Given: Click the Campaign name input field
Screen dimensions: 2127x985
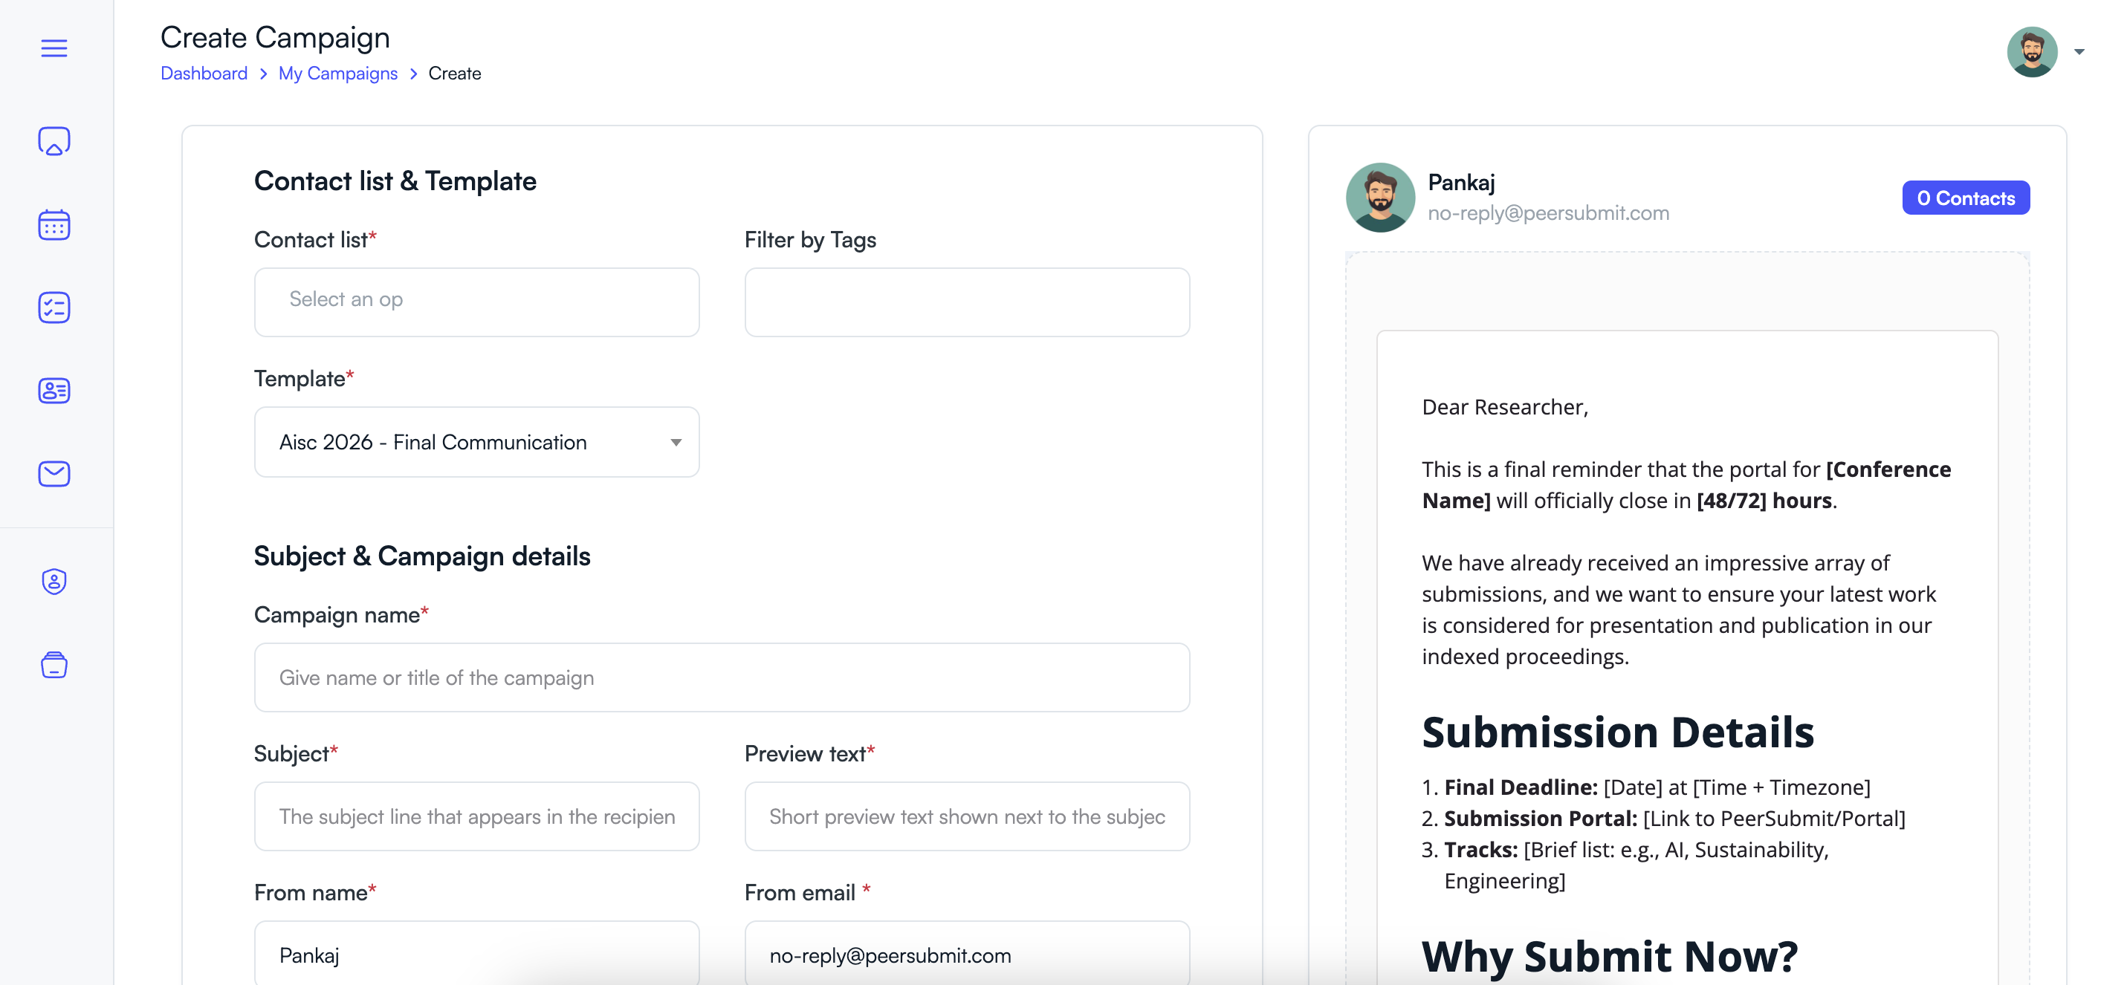Looking at the screenshot, I should [x=722, y=677].
